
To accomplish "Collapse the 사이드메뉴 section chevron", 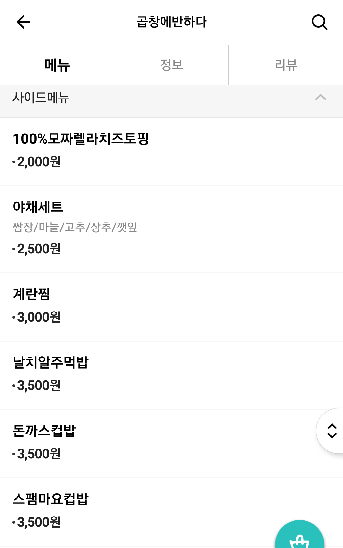I will pyautogui.click(x=320, y=97).
